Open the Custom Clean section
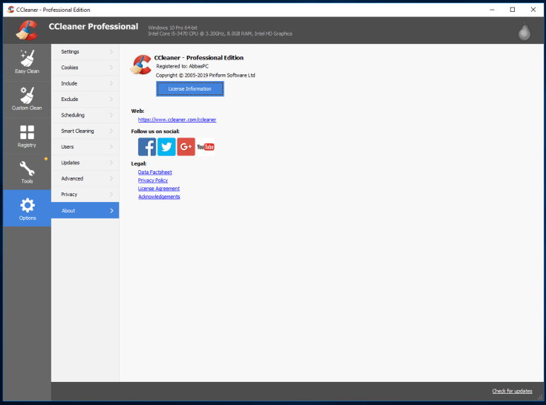546x405 pixels. coord(27,100)
